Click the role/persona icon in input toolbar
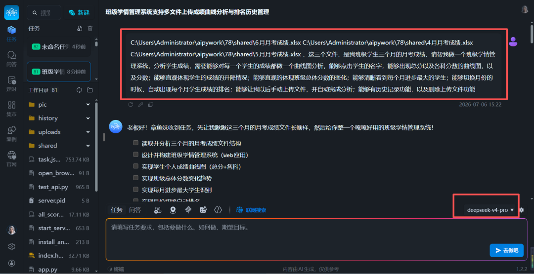The image size is (534, 274). (x=157, y=210)
